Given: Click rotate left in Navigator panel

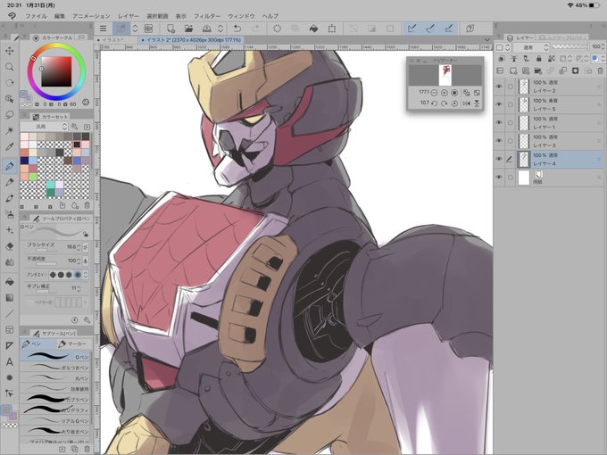Looking at the screenshot, I should (x=434, y=103).
